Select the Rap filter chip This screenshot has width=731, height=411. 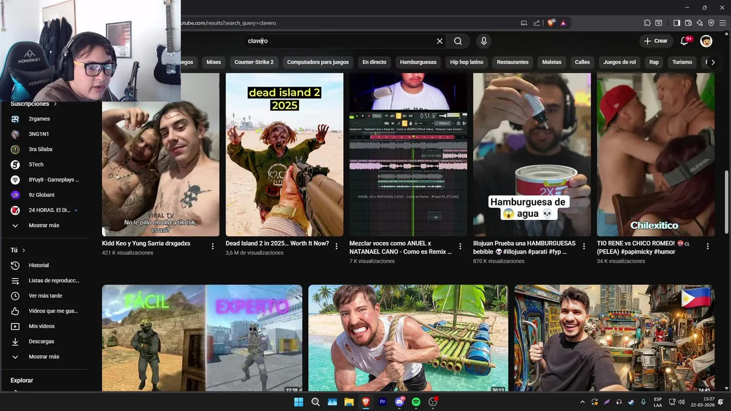pyautogui.click(x=654, y=62)
